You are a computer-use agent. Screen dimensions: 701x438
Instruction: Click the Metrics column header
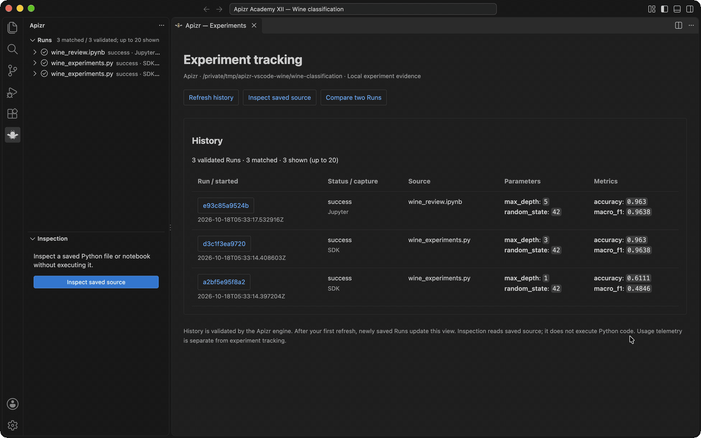[606, 181]
